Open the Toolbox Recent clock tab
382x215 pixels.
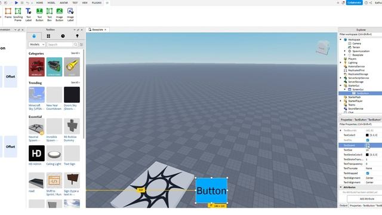click(x=63, y=36)
